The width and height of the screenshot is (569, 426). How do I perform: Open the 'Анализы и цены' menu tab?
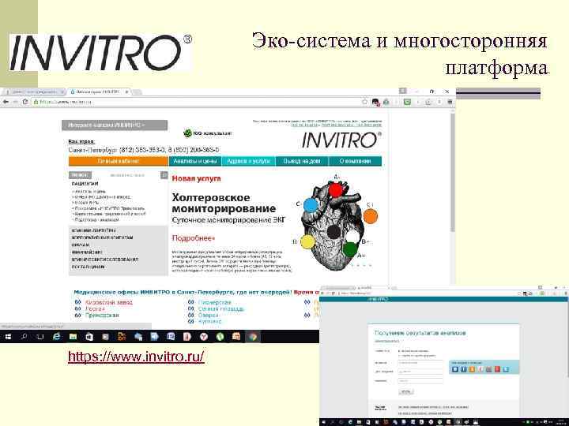(x=195, y=161)
